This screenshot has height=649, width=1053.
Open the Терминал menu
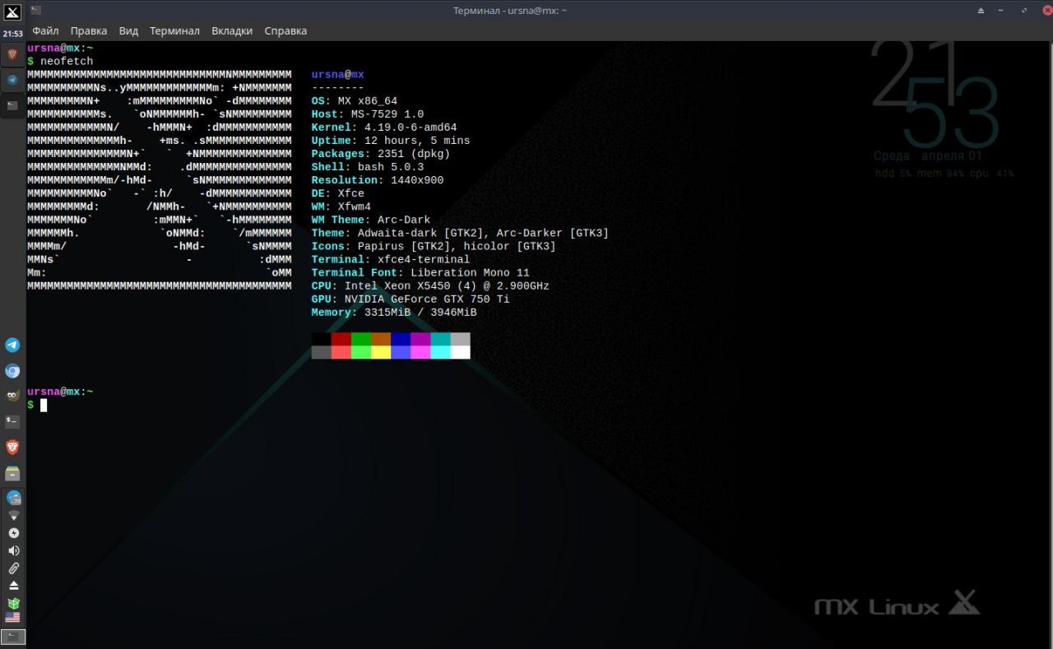(x=174, y=30)
